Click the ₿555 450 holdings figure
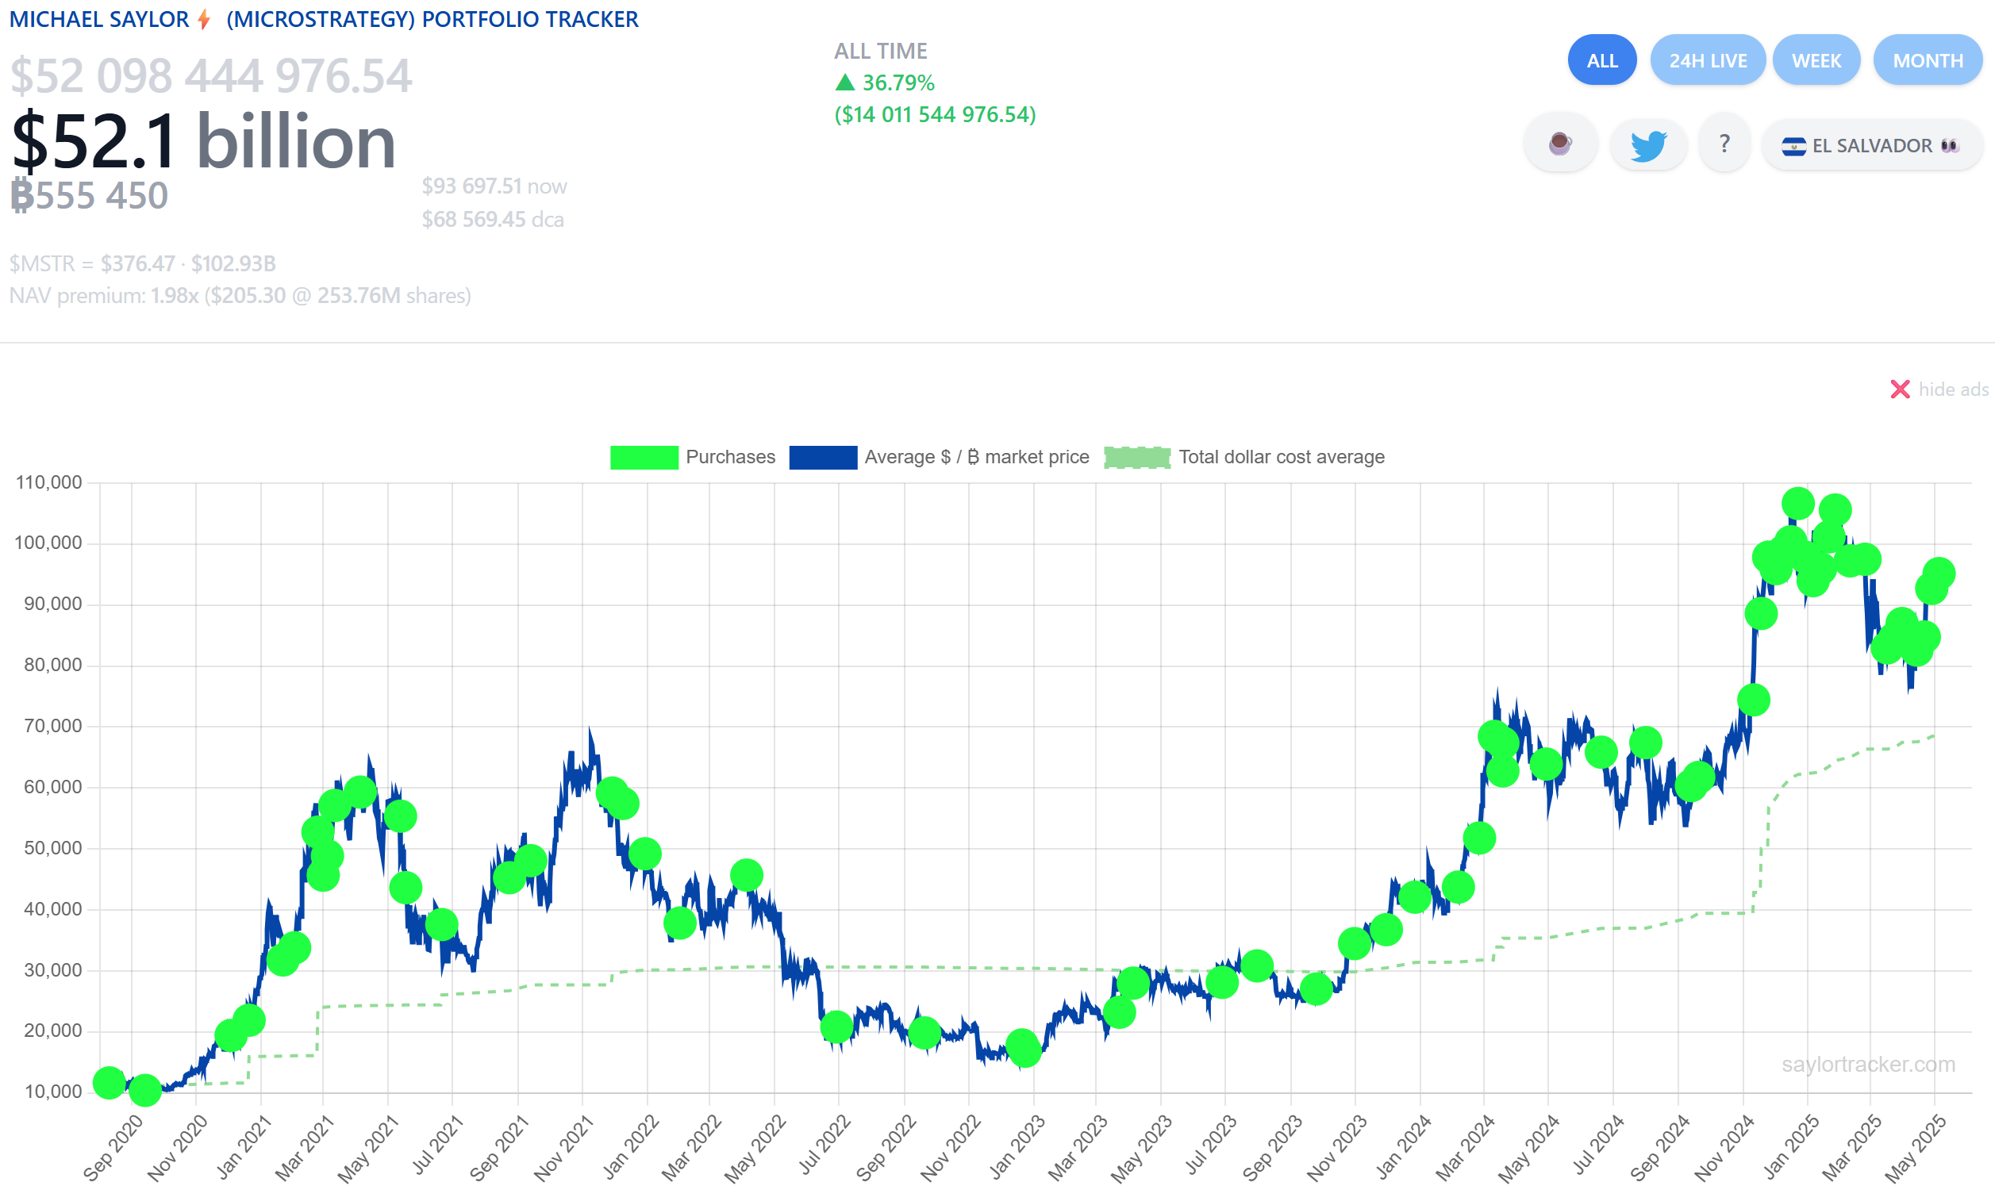The image size is (1995, 1186). [x=89, y=195]
